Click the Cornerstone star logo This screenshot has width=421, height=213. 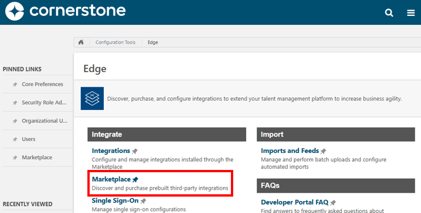[15, 11]
